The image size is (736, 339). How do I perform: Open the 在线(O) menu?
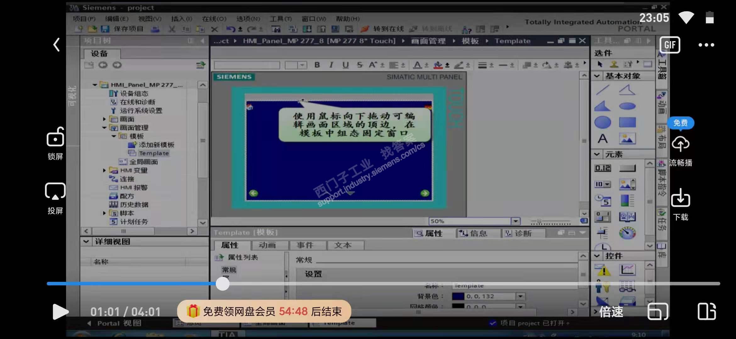click(214, 19)
